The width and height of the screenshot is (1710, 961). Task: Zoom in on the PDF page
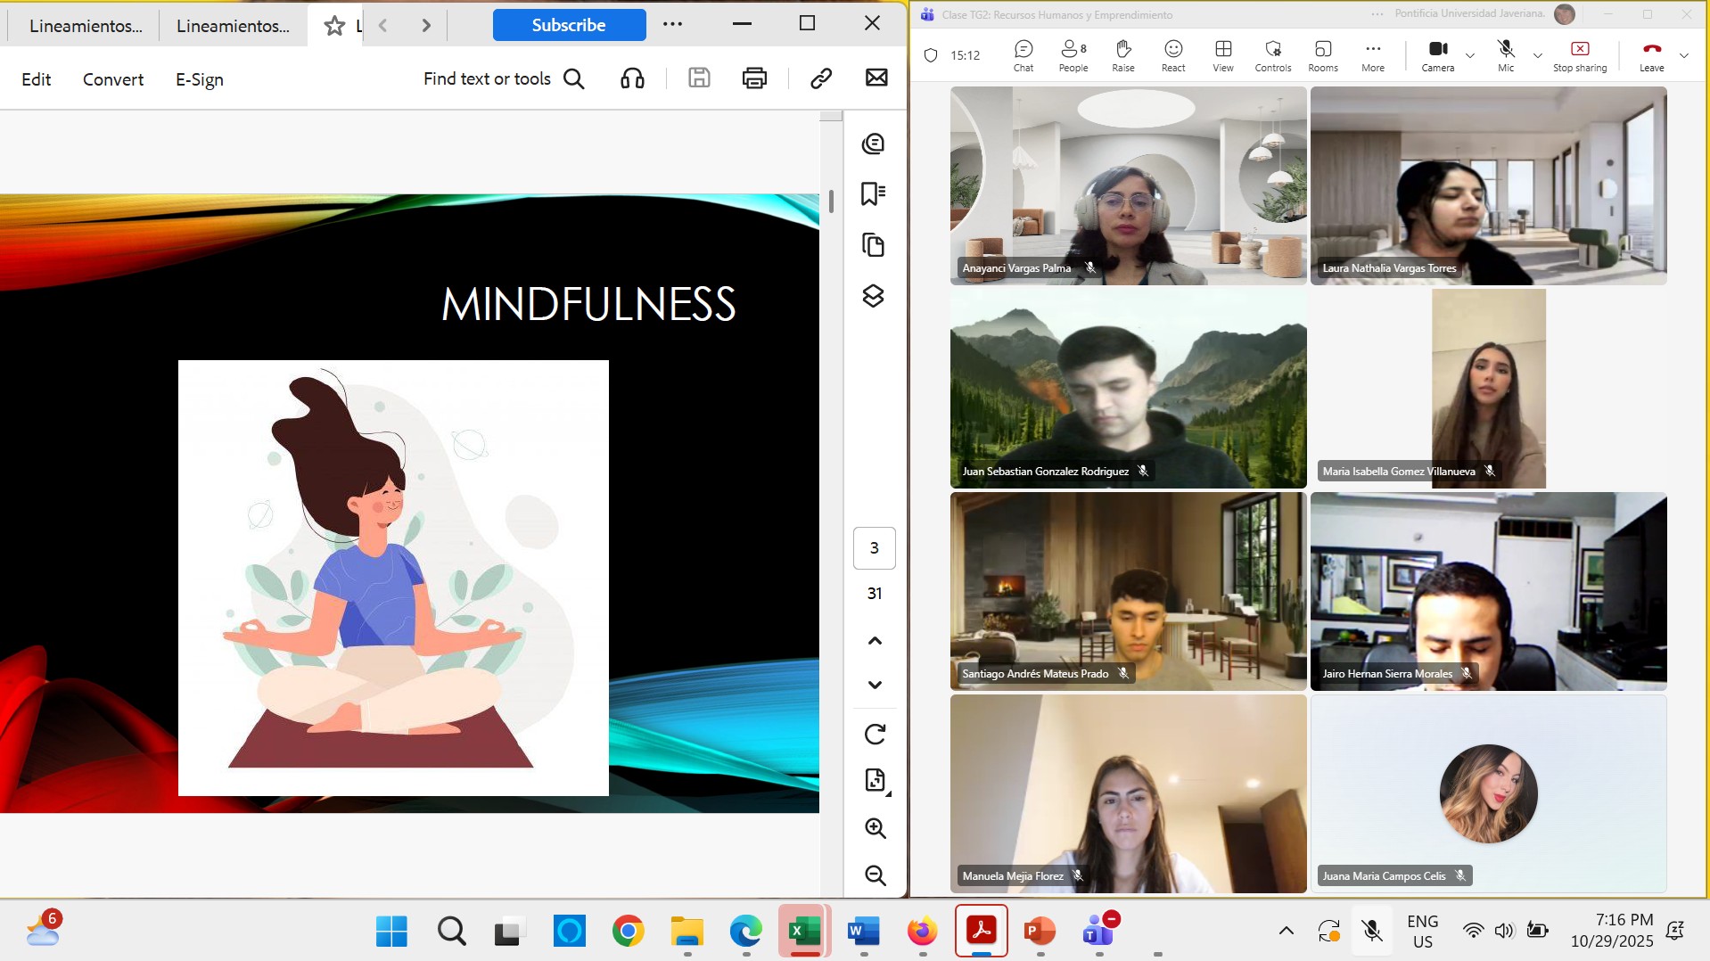tap(875, 828)
